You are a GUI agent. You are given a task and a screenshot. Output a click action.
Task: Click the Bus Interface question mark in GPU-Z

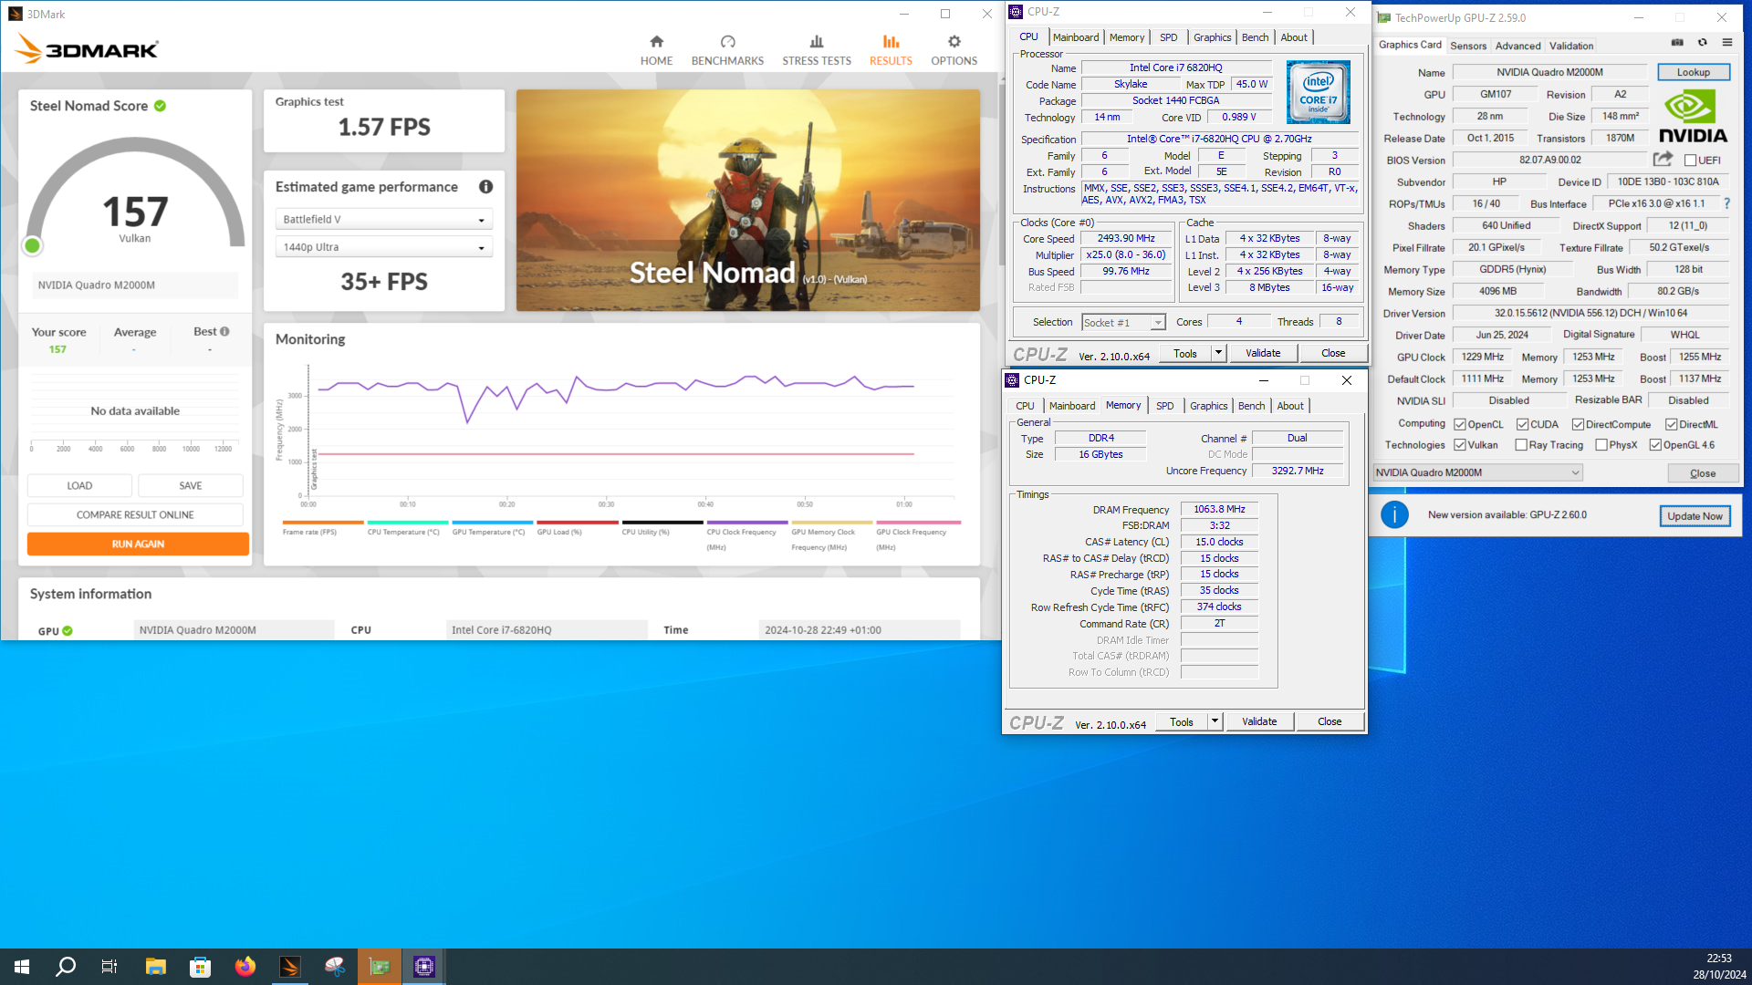coord(1726,204)
